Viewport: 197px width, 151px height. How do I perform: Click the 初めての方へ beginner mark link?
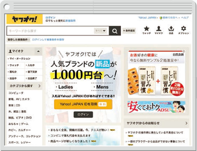pos(169,18)
